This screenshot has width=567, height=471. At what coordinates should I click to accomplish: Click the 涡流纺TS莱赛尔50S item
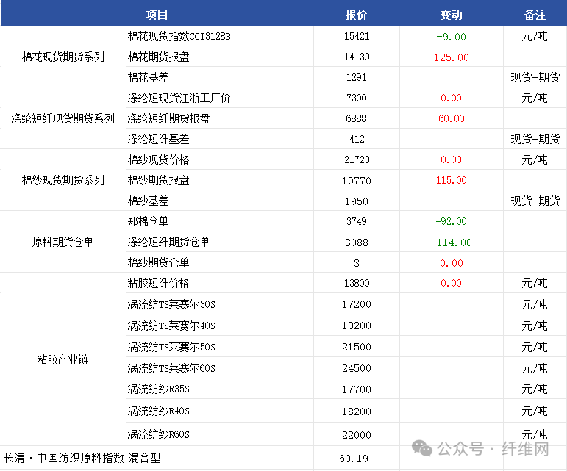171,347
